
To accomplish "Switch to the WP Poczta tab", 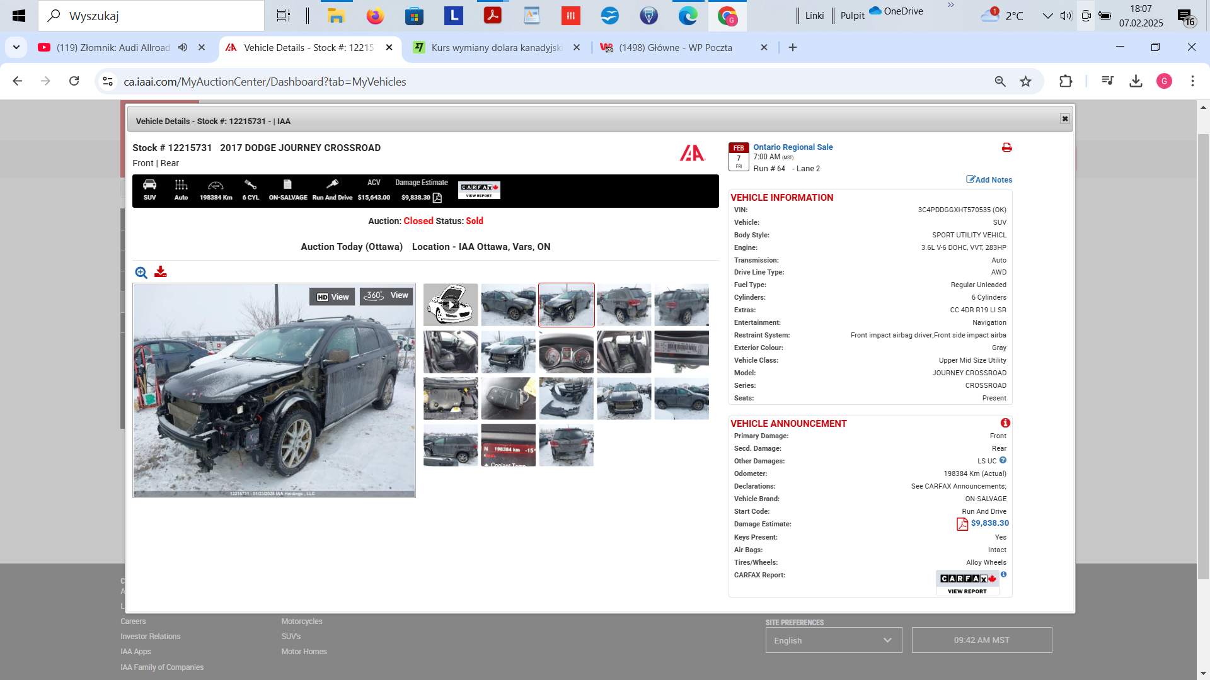I will (x=676, y=47).
